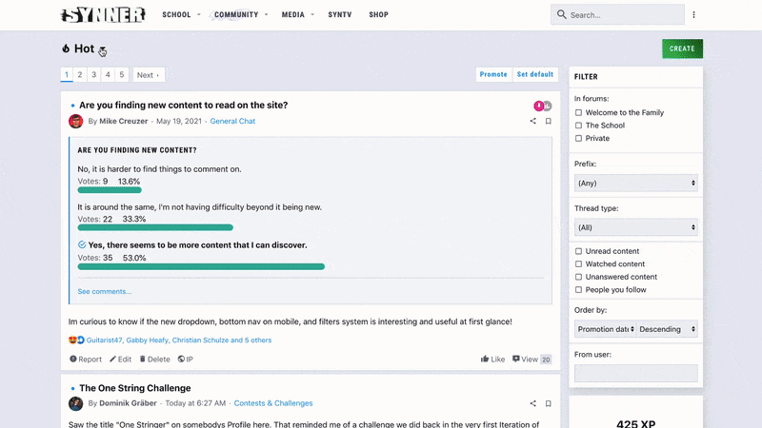Open the three-dot menu beside search
The width and height of the screenshot is (762, 428).
coord(693,15)
